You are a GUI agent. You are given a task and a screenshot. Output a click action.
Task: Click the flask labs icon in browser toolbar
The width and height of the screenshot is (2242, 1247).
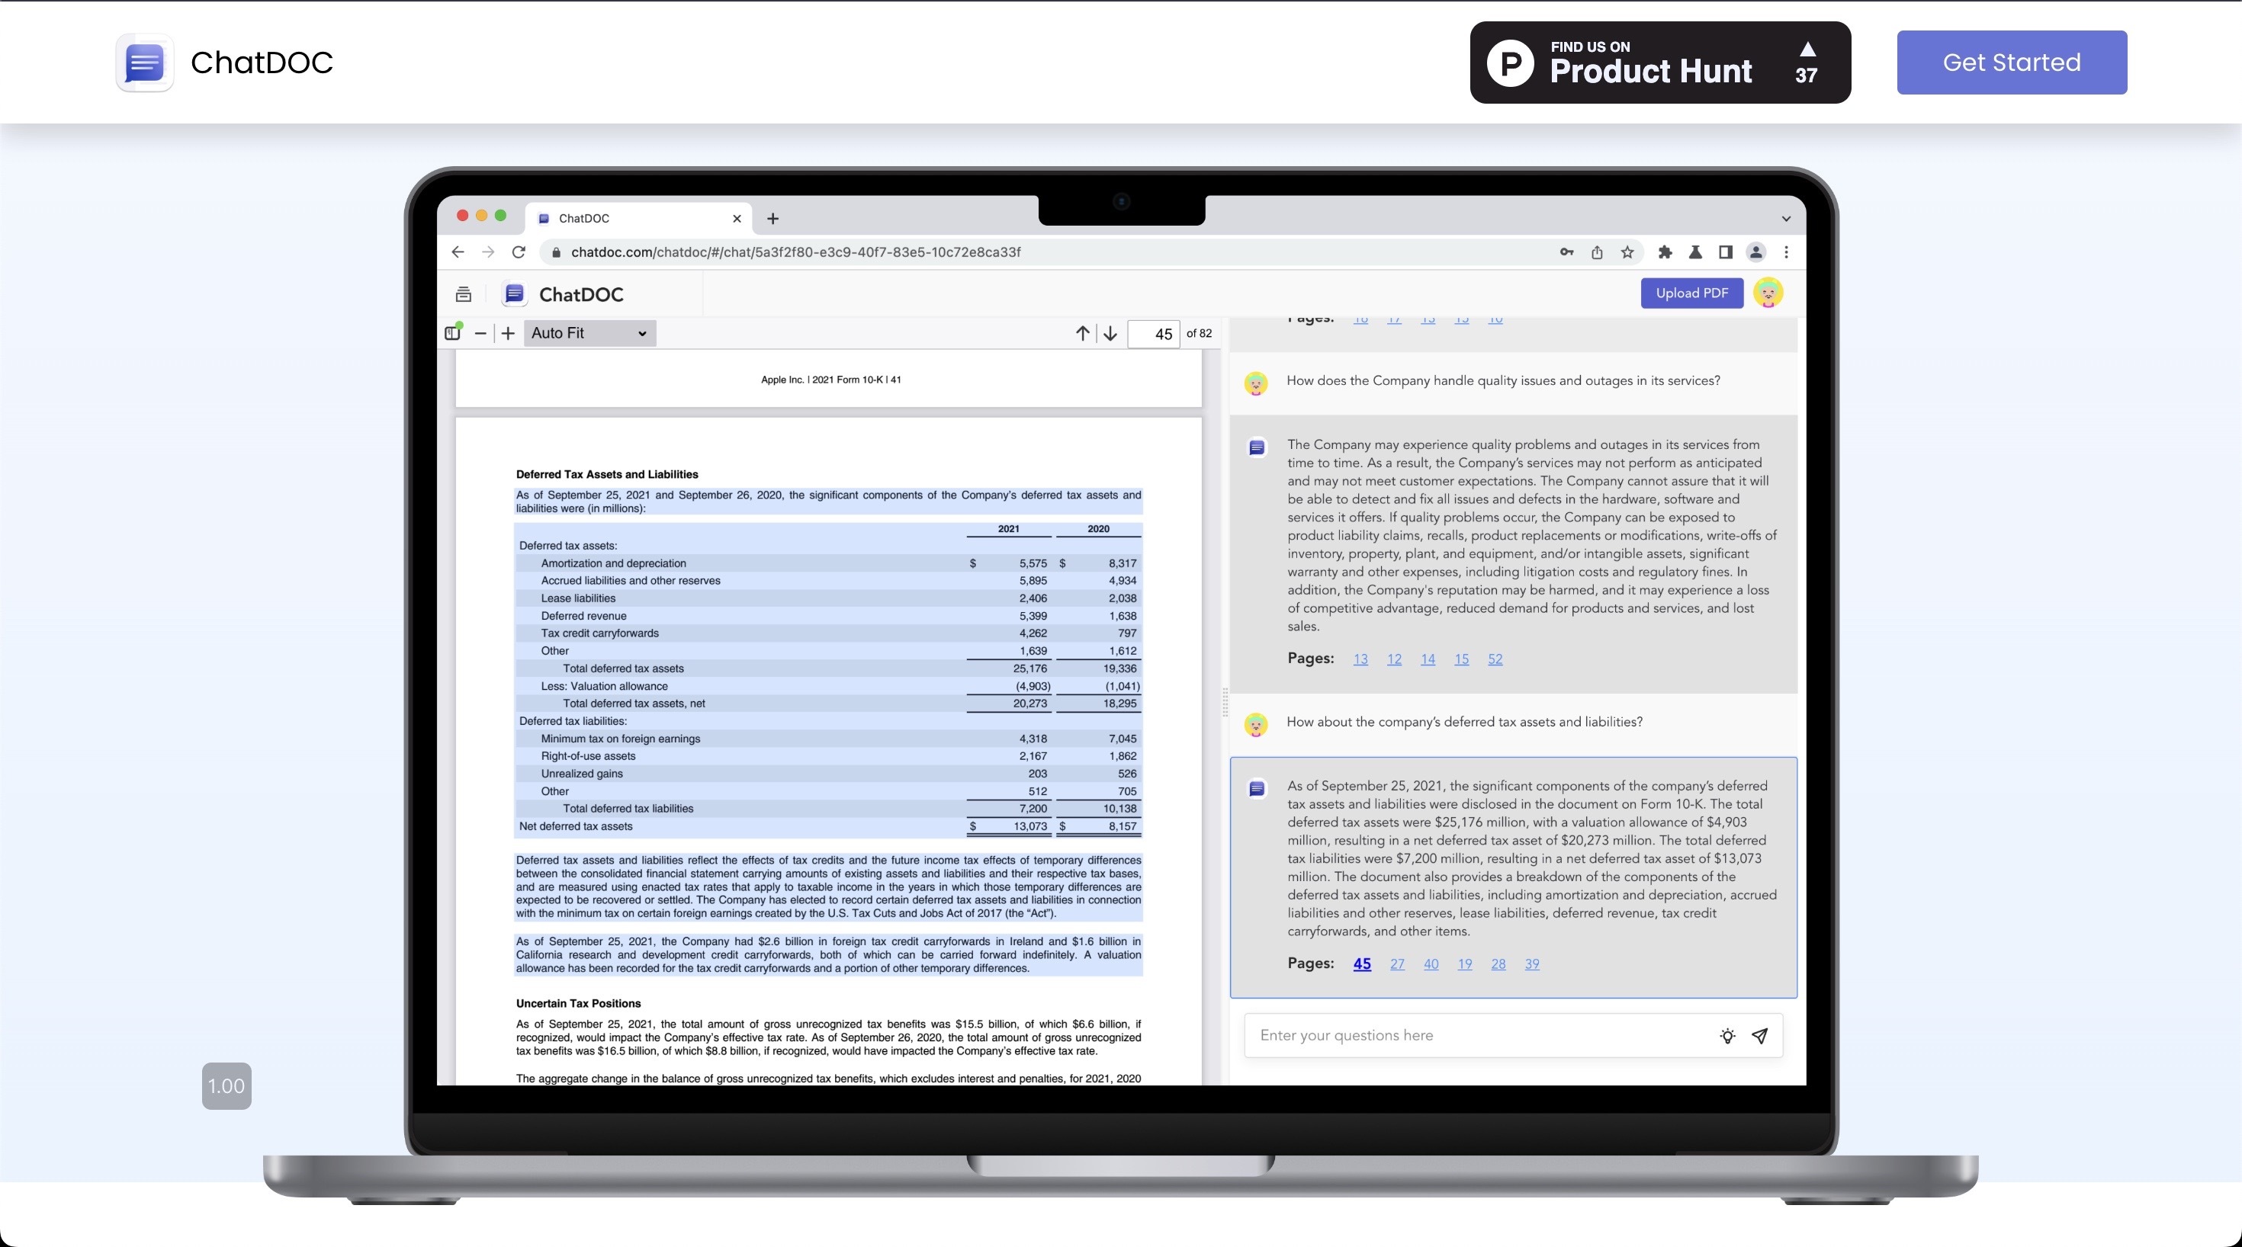point(1695,252)
